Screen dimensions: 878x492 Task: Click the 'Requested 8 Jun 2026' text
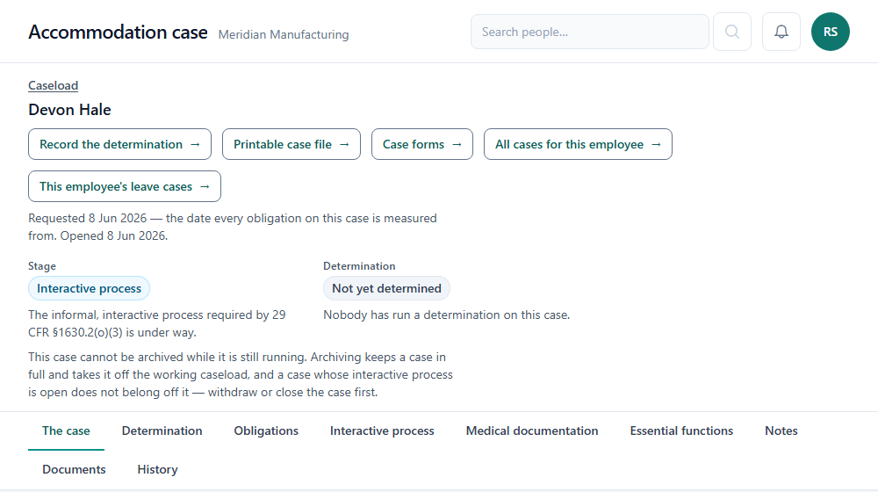87,218
